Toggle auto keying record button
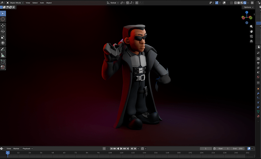Screen dimensions: 261x159 point(104,148)
